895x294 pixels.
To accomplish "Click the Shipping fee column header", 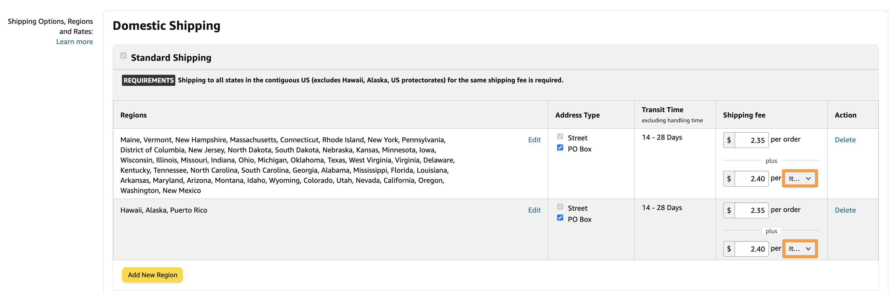I will (744, 115).
